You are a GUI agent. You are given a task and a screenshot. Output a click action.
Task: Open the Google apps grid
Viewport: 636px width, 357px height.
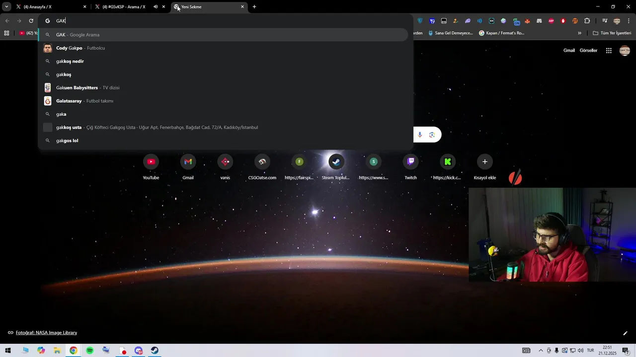[x=609, y=51]
